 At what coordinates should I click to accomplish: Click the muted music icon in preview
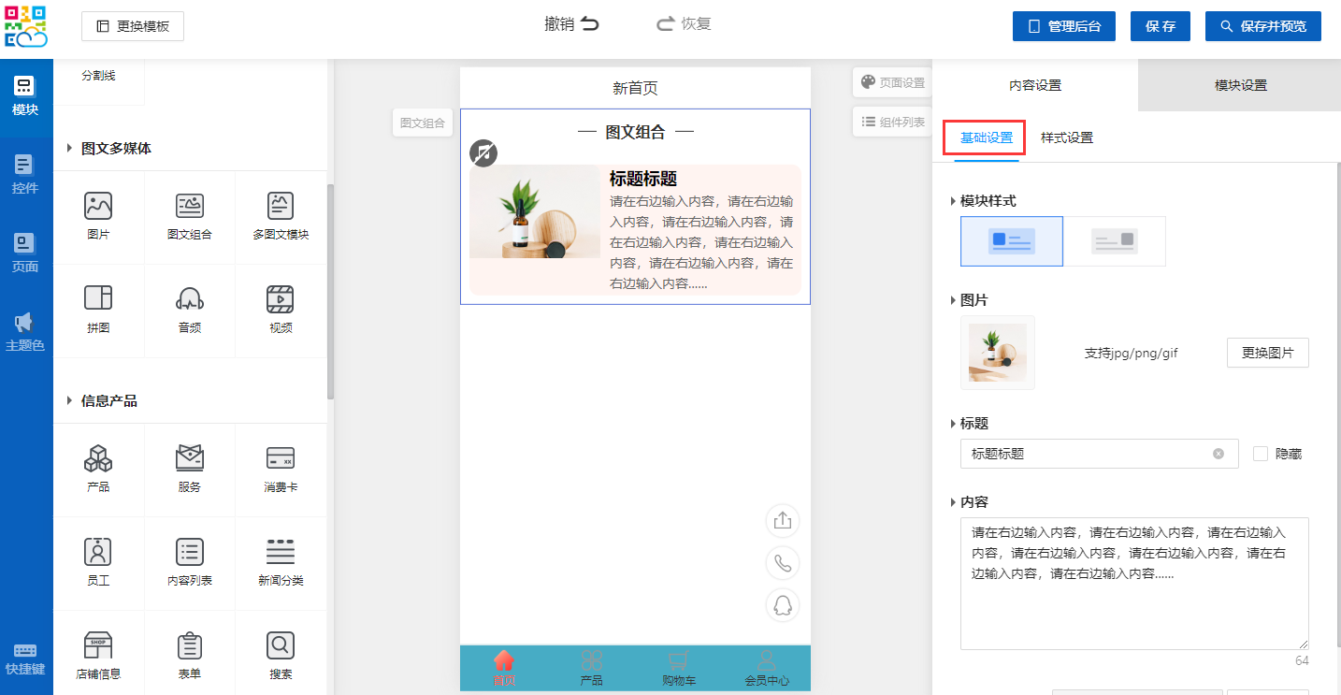[483, 153]
